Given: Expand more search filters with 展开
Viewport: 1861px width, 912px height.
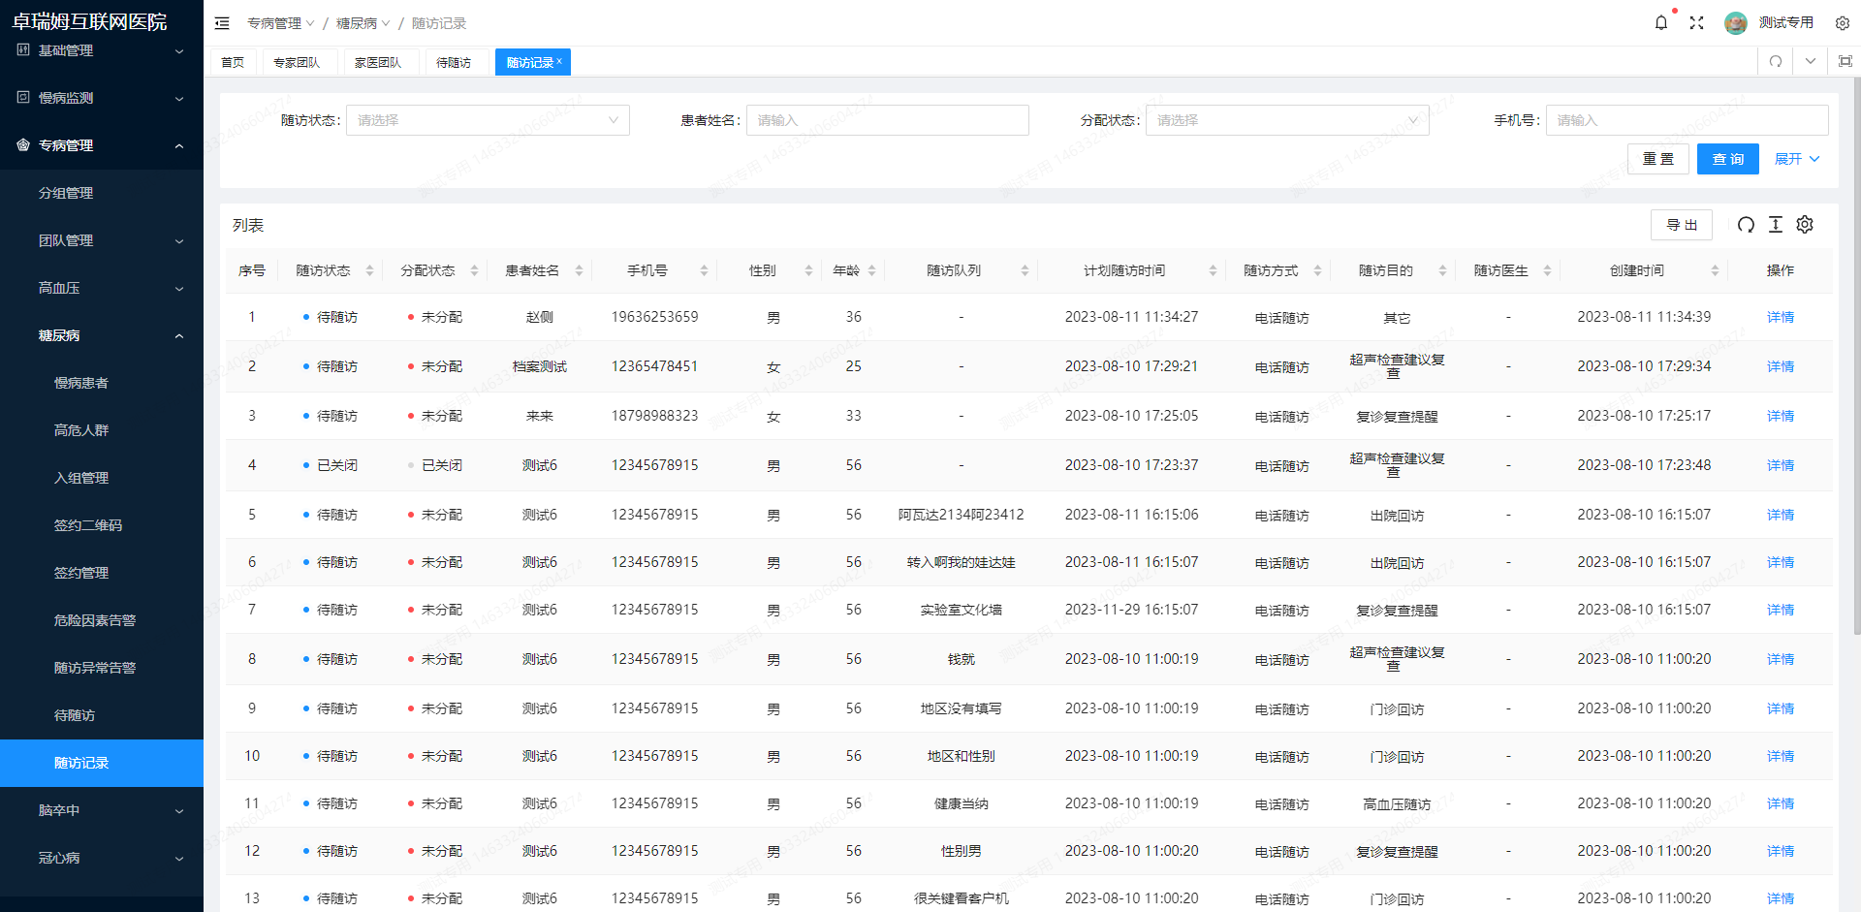Looking at the screenshot, I should coord(1797,159).
